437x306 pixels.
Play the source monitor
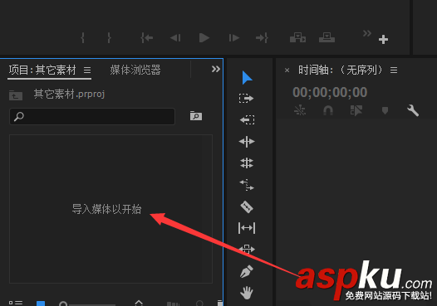(204, 37)
